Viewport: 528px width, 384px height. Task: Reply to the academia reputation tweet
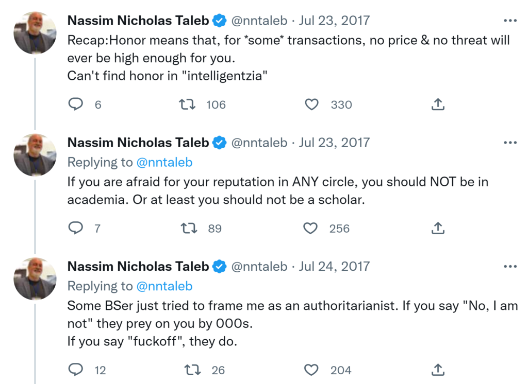[x=76, y=228]
